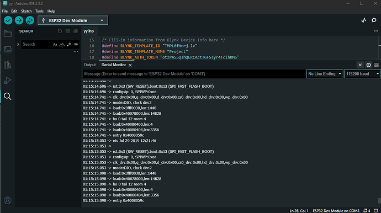Screen dimensions: 381x213
Task: Open the Library Manager books icon
Action: tap(8, 65)
